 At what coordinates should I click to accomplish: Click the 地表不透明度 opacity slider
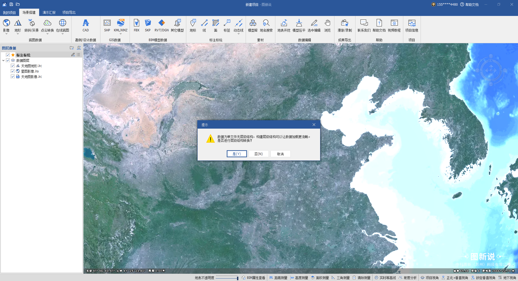(x=227, y=278)
